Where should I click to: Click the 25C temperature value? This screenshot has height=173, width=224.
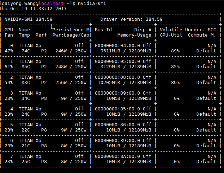[x=25, y=161]
